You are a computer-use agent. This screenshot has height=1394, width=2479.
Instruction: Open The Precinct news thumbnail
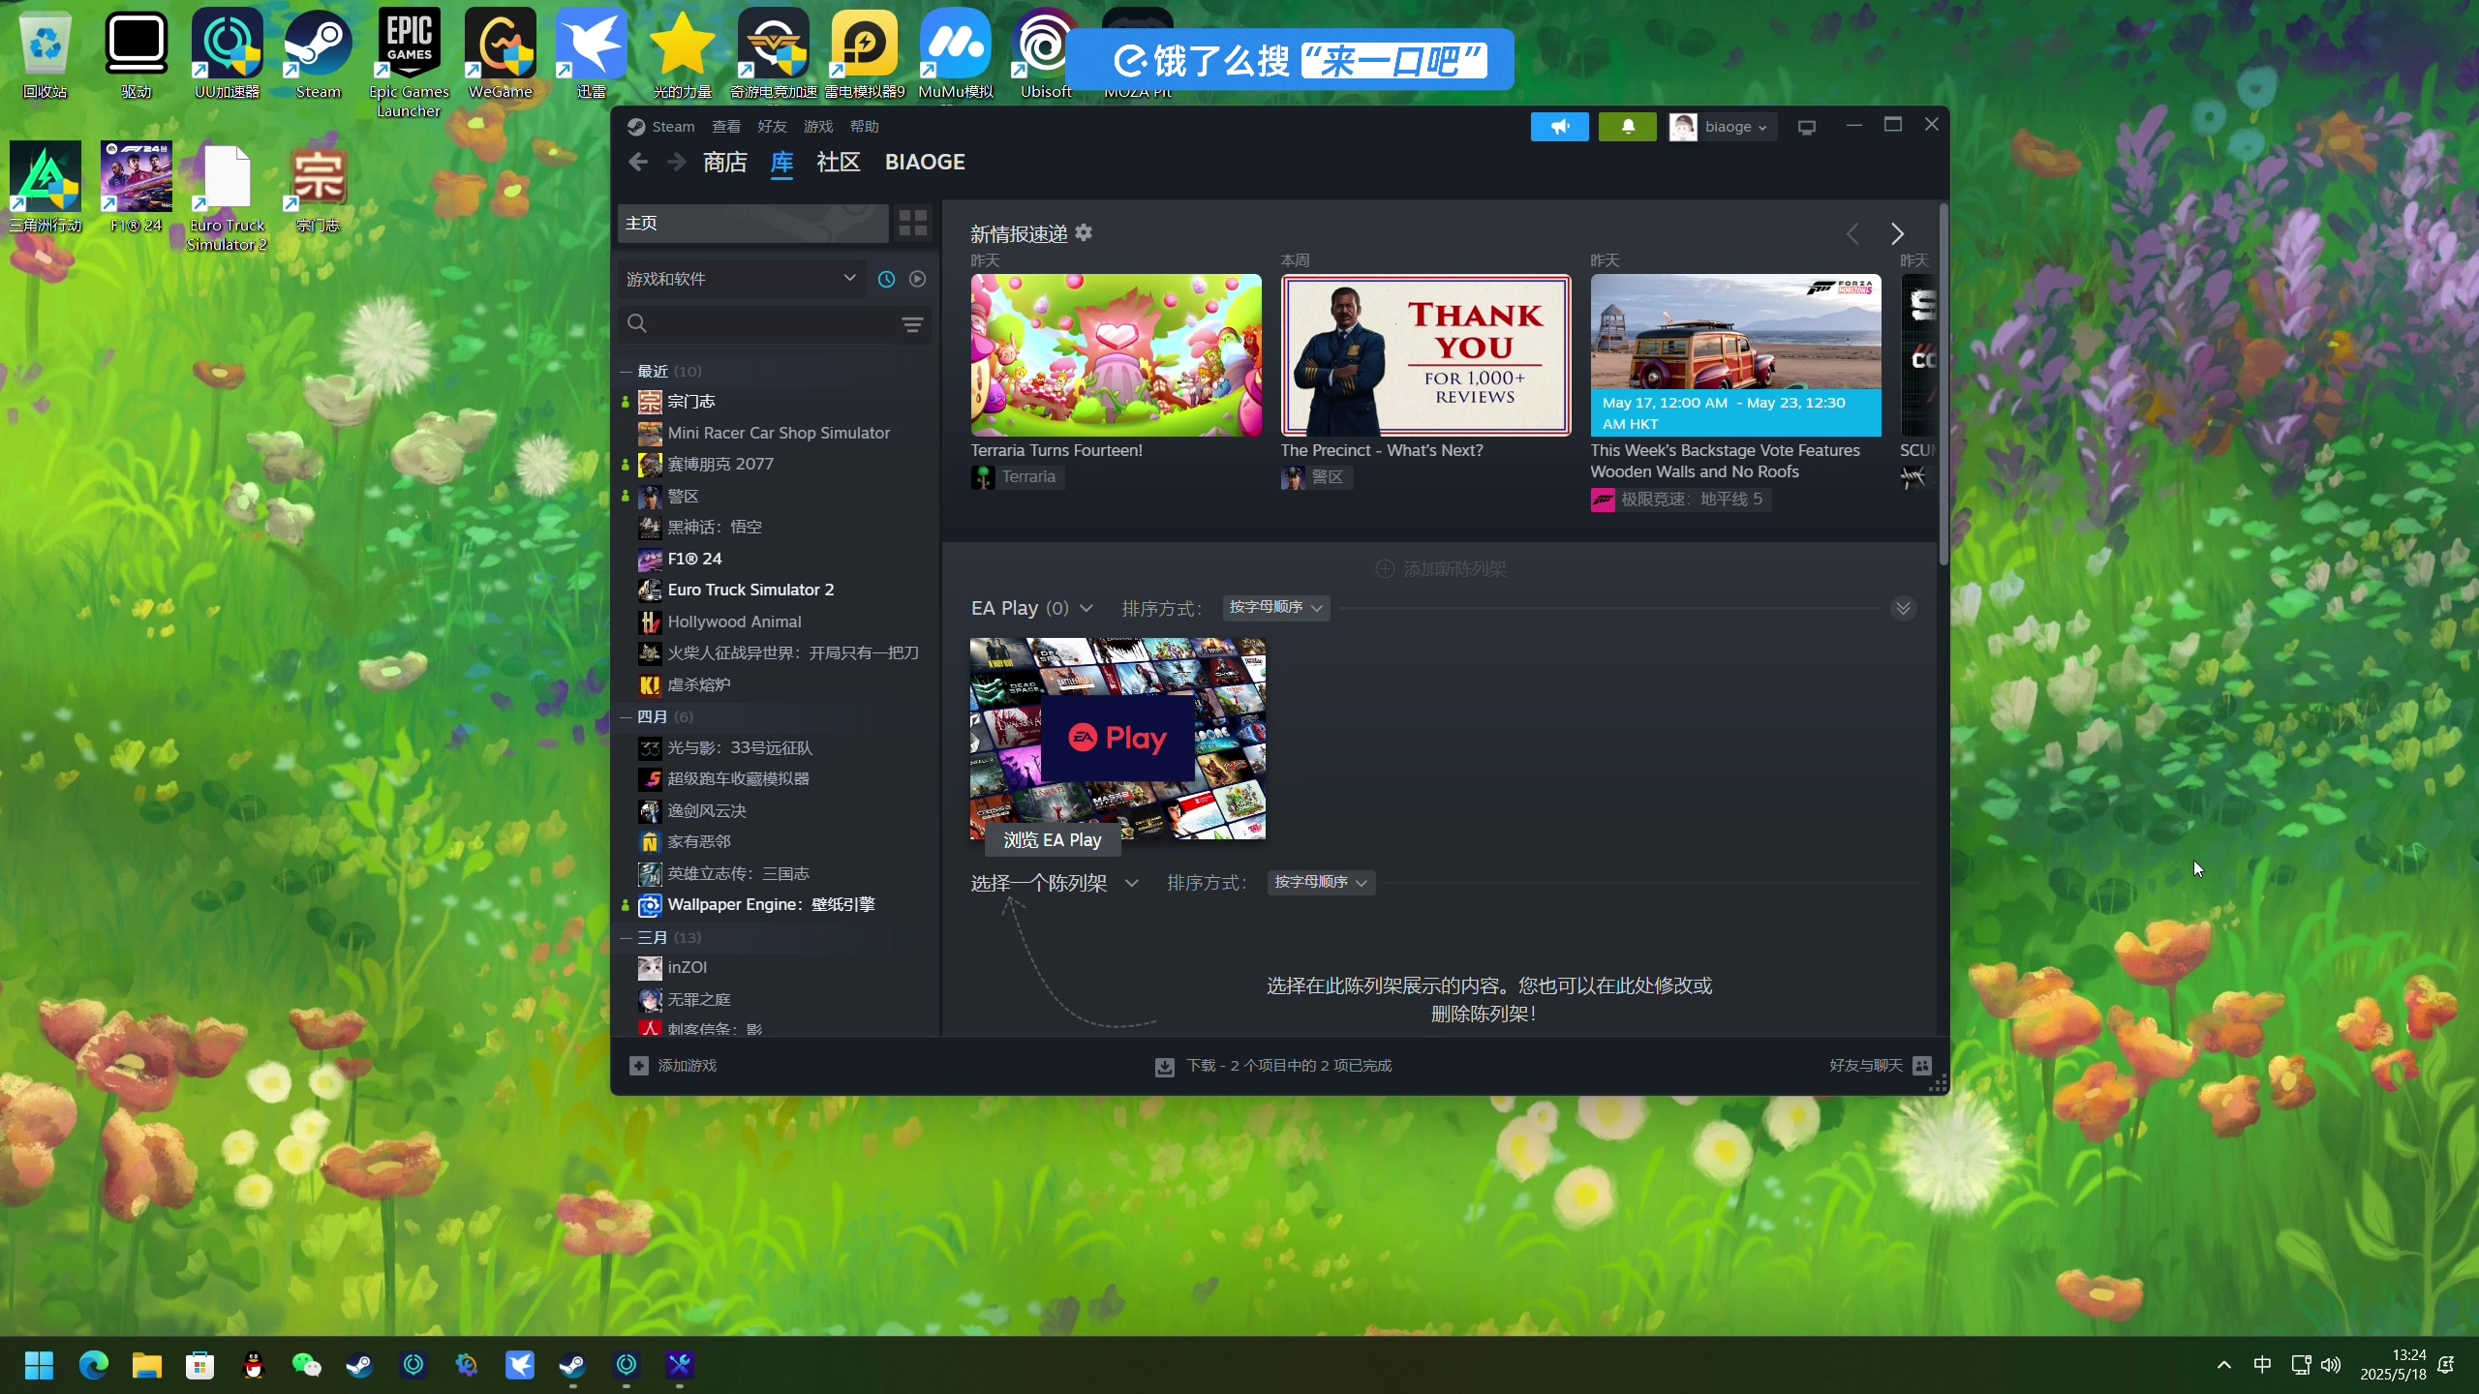[1425, 355]
